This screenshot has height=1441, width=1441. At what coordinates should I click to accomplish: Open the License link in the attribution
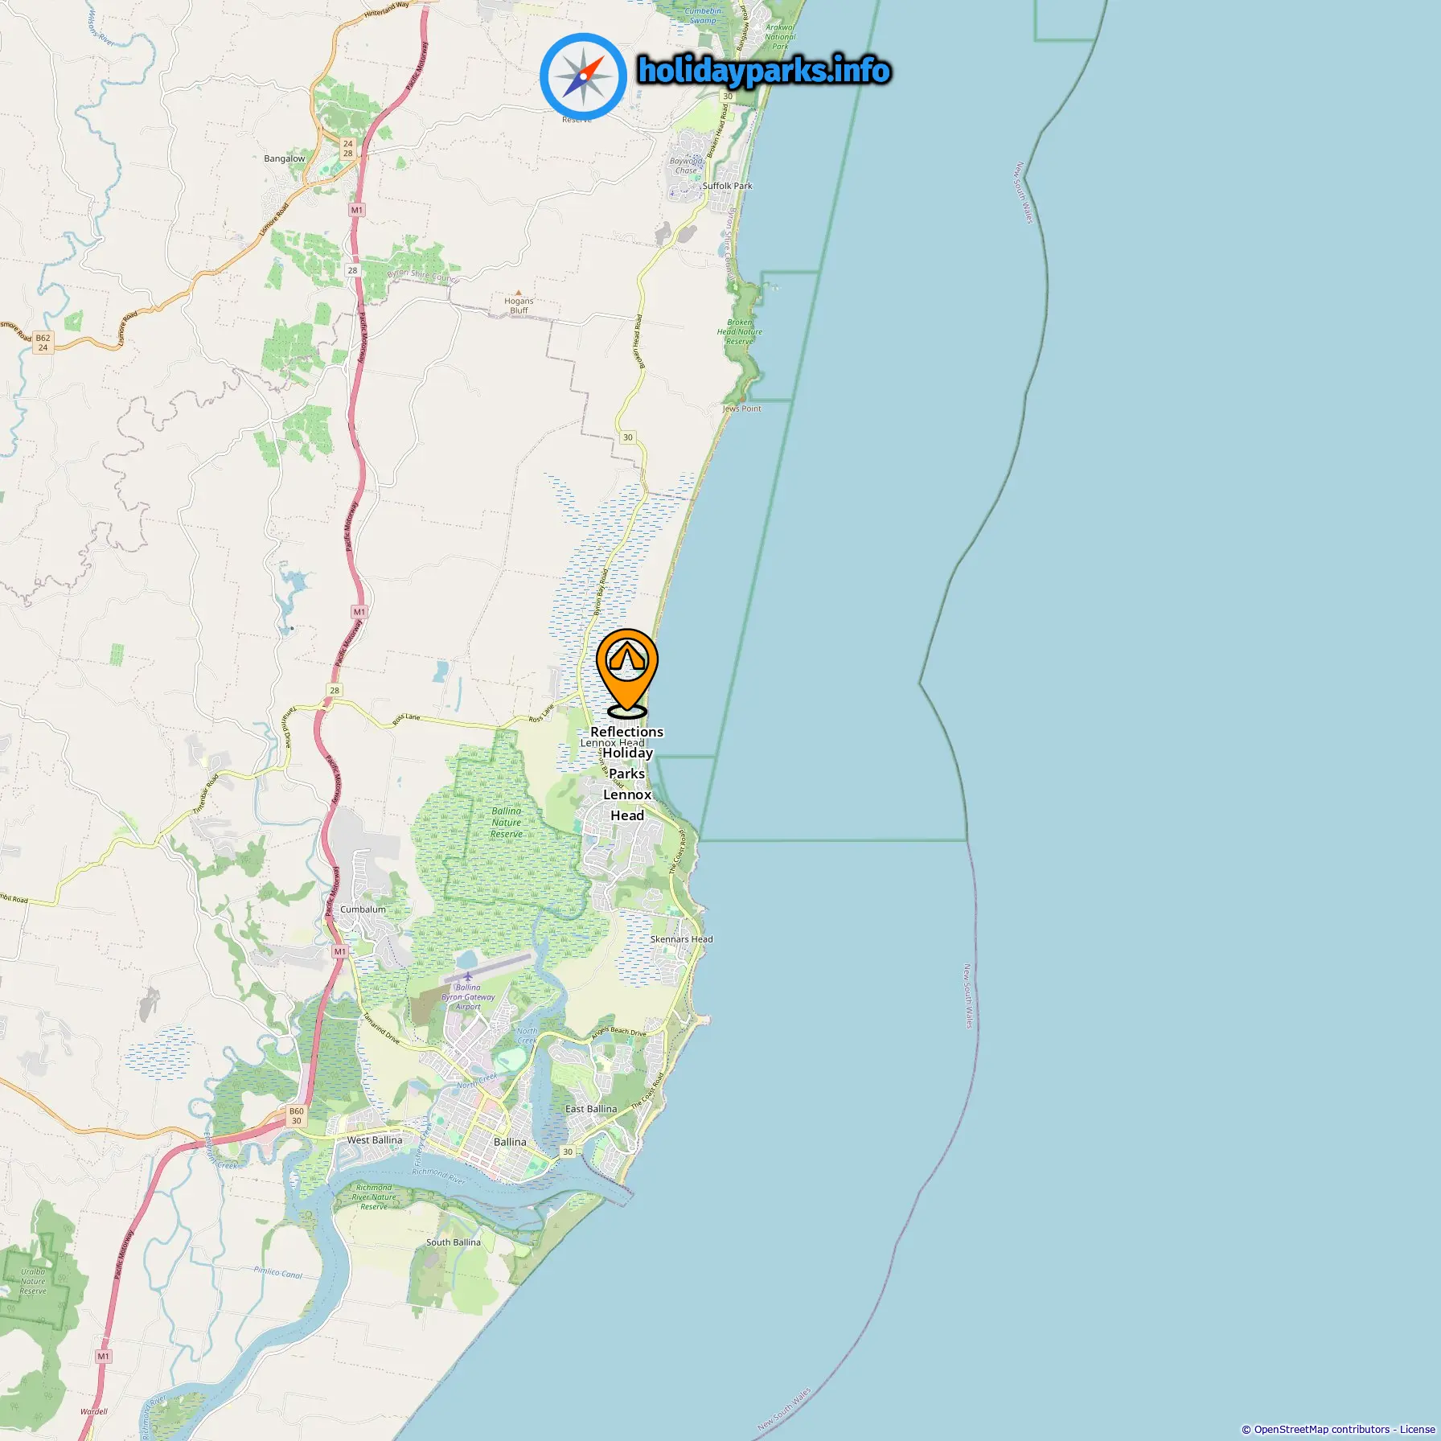(x=1417, y=1429)
